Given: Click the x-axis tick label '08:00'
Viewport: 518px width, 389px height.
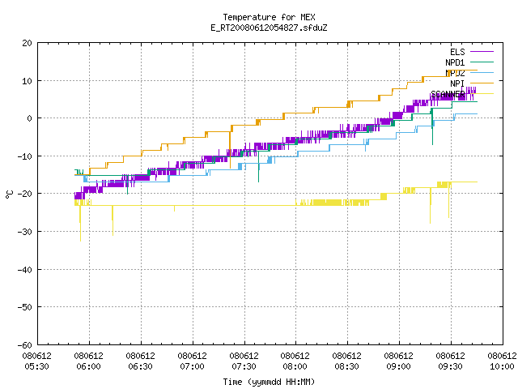Looking at the screenshot, I should [x=295, y=366].
